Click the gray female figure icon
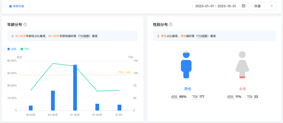283x123 pixels. (x=242, y=65)
